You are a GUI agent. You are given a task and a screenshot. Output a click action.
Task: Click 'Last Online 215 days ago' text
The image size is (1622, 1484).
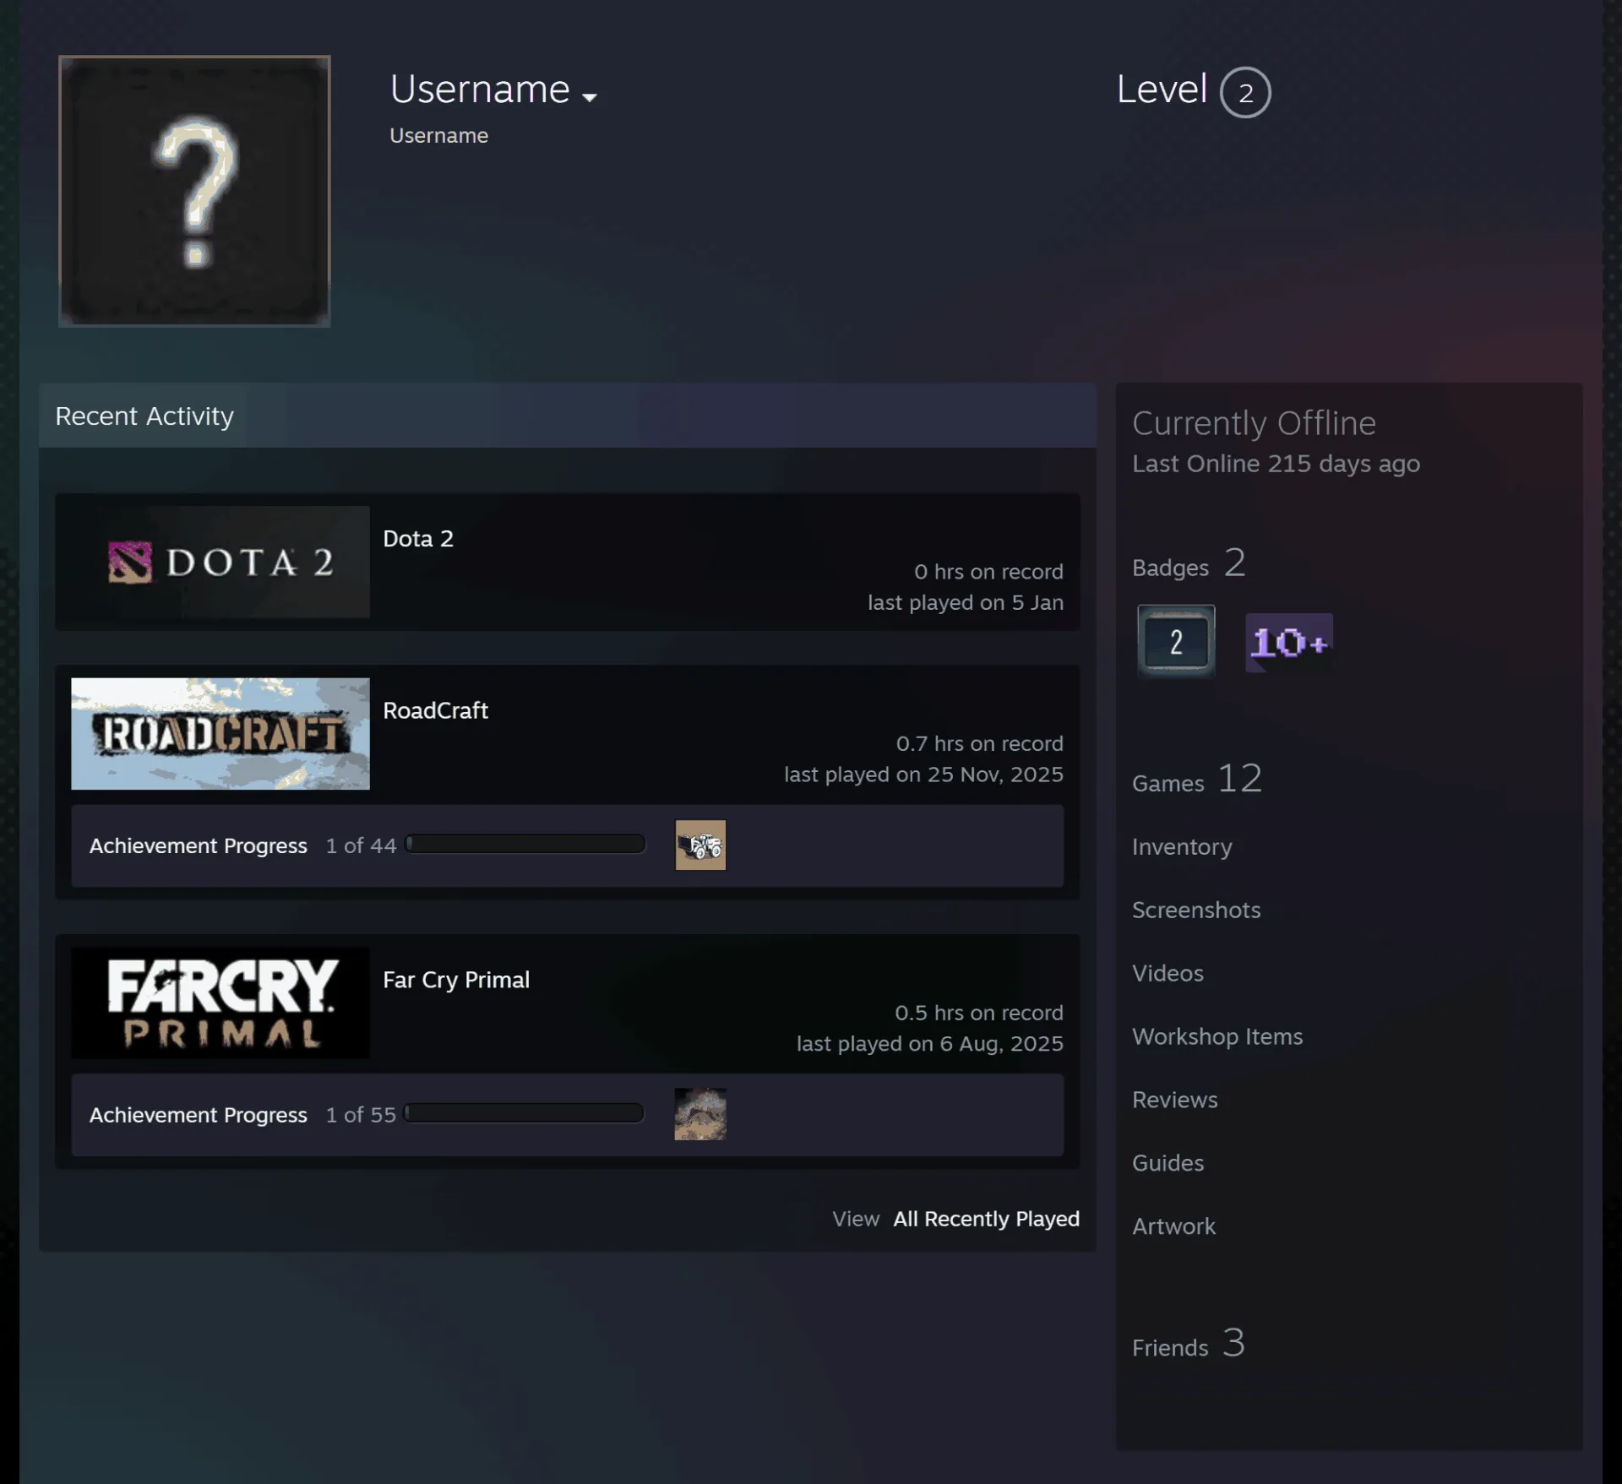pyautogui.click(x=1276, y=464)
